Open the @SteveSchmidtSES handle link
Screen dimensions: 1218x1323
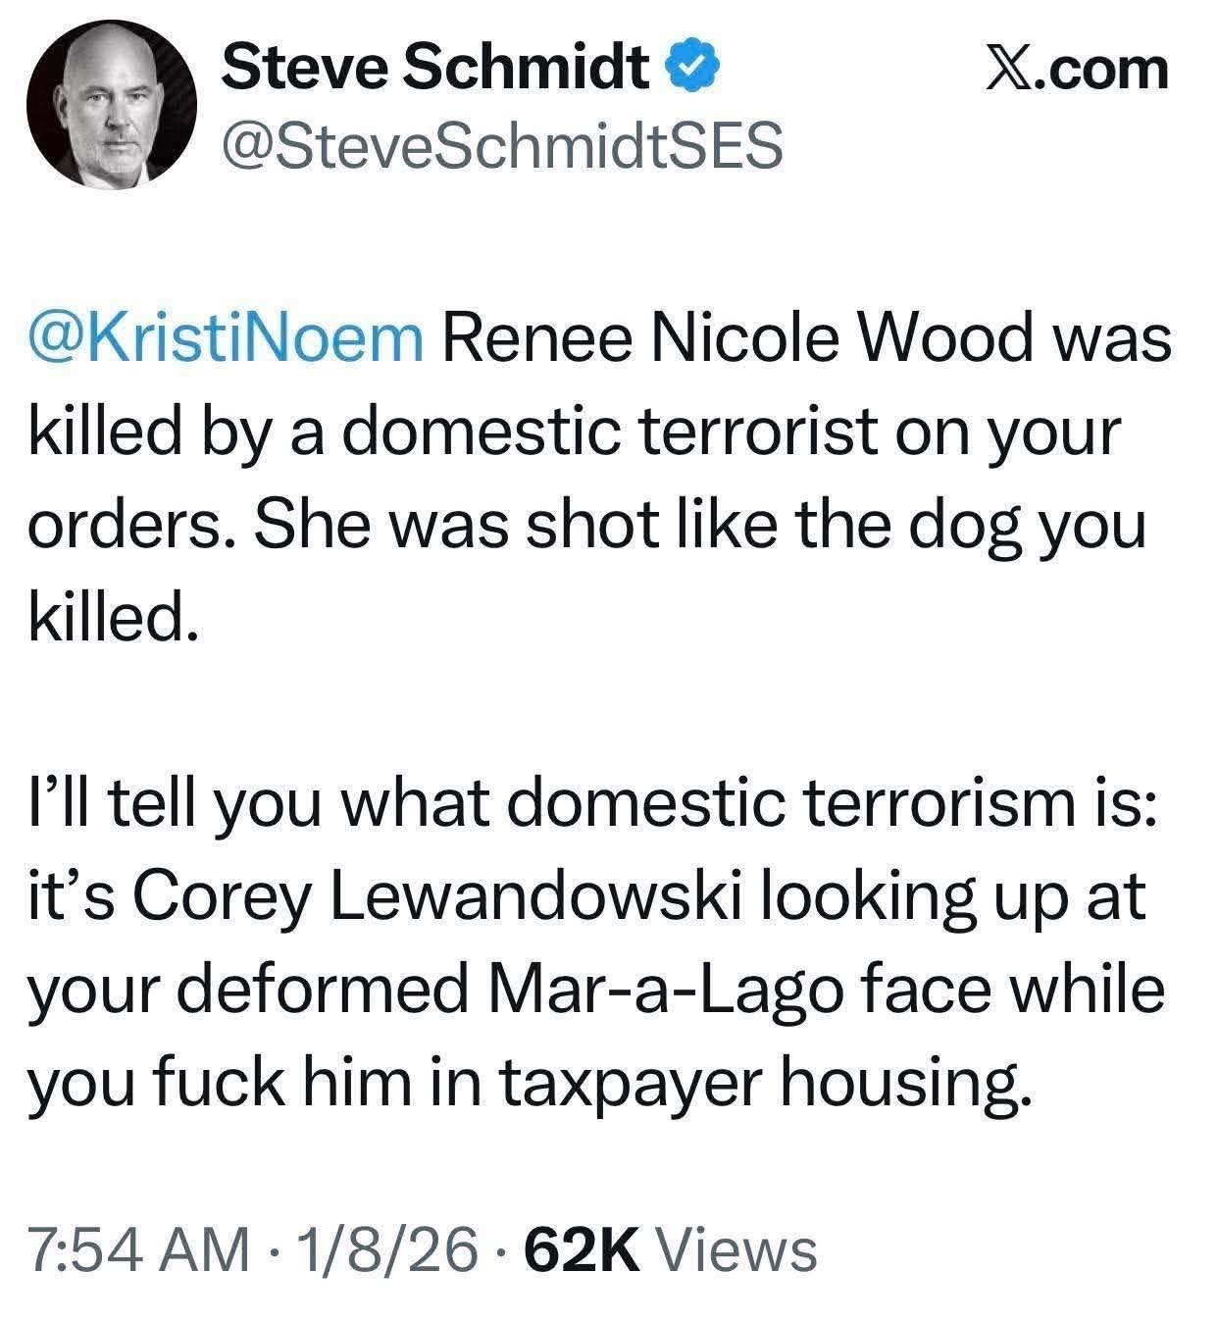(503, 145)
